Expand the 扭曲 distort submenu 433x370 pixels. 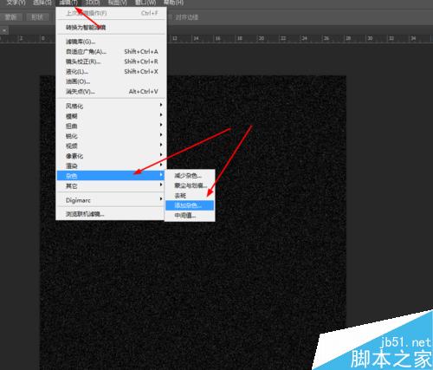click(111, 126)
